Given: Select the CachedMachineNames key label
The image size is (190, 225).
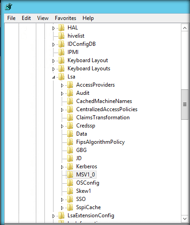Looking at the screenshot, I should click(x=104, y=101).
